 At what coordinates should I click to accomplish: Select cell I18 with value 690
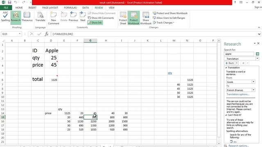tap(122, 129)
